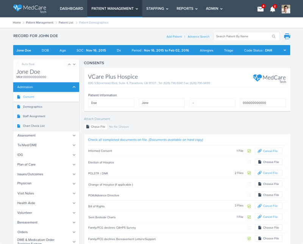Click paperclip icon in Sent Bedside Charts row
This screenshot has height=244, width=303.
click(x=259, y=217)
